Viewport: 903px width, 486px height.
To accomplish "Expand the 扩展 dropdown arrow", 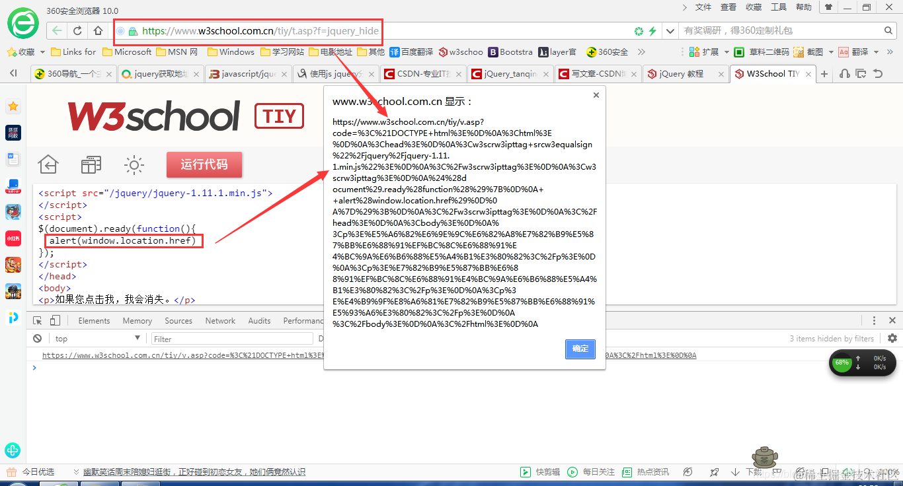I will [726, 52].
